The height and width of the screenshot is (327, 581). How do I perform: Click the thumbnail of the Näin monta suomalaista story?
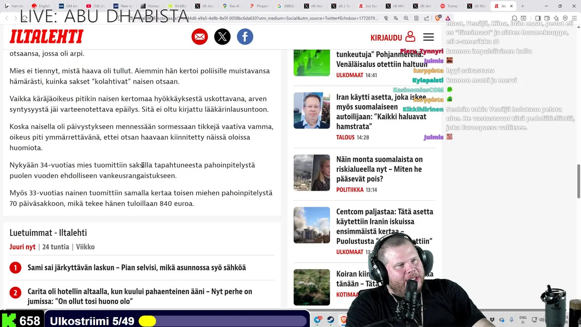point(312,173)
